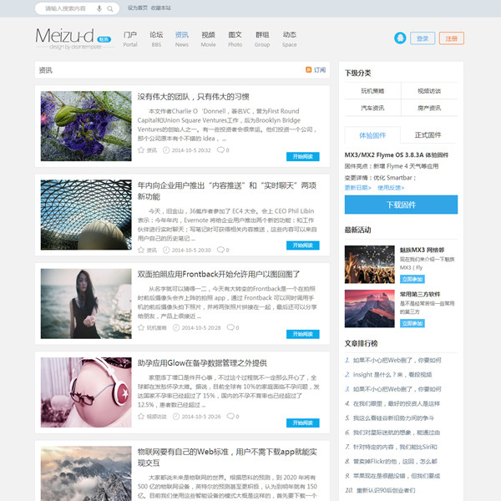Click the microphone voice search icon
Viewport: 501px width, 501px height.
pos(99,8)
